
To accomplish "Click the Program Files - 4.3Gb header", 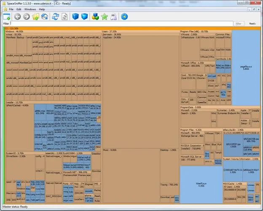I will (201, 130).
